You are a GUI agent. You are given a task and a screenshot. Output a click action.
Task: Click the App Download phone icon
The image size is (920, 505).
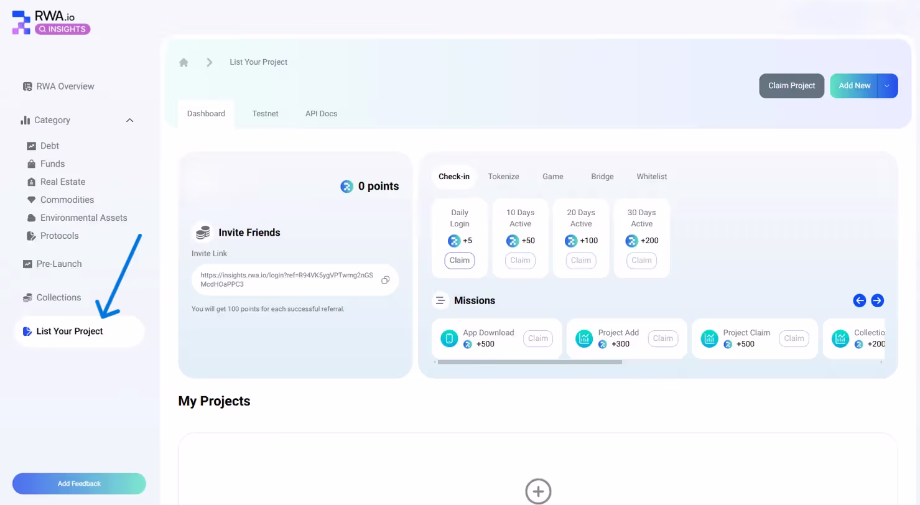[x=448, y=338]
